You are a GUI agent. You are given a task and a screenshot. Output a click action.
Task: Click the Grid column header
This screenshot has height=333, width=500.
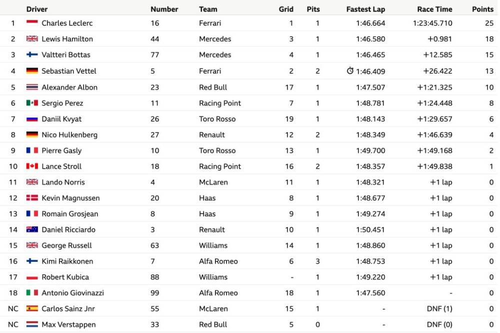(x=286, y=9)
